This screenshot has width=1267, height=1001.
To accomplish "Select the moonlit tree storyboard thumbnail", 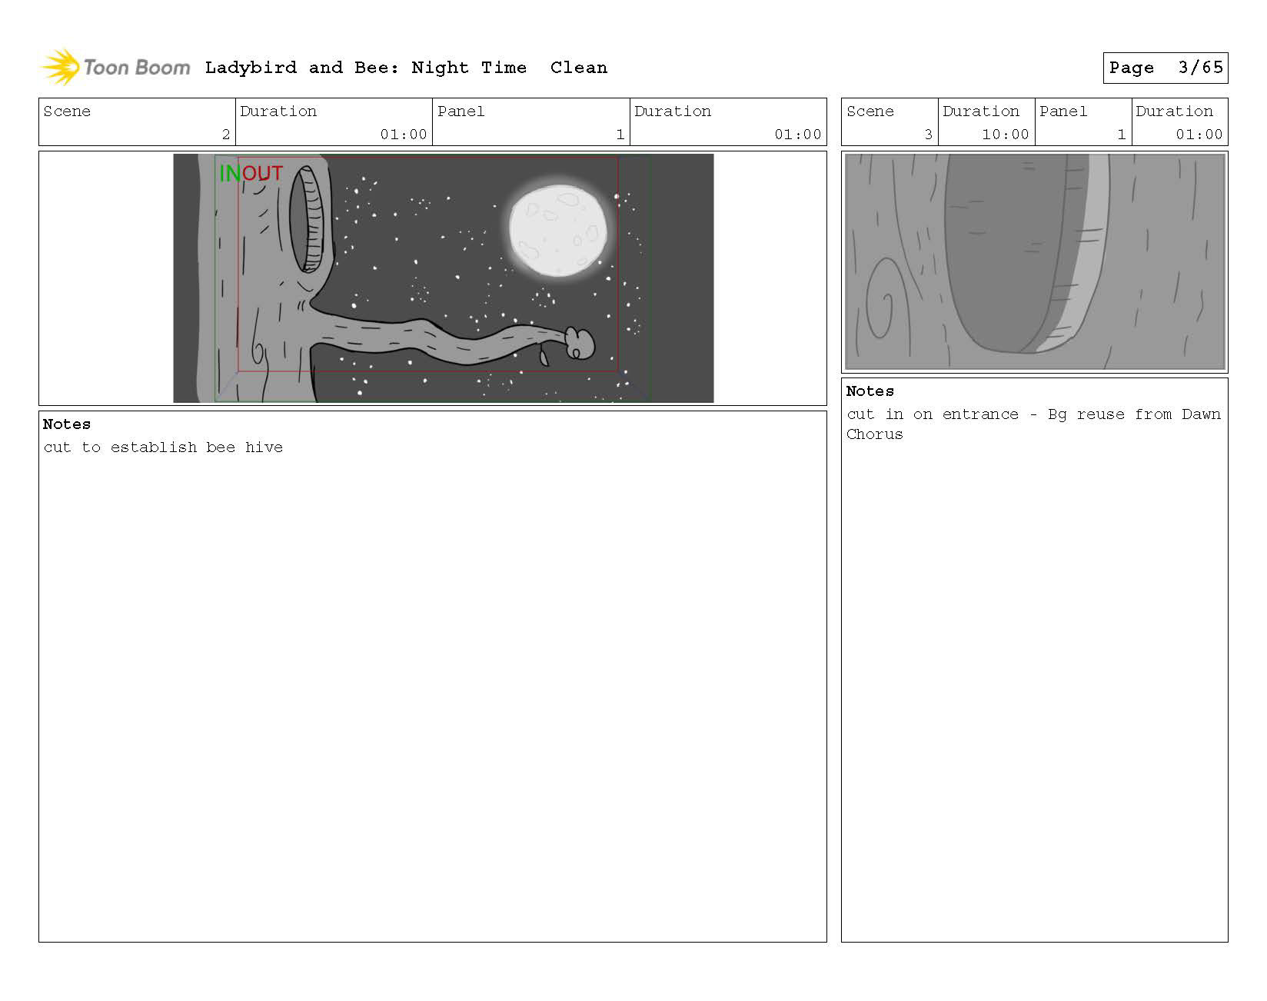I will coord(443,278).
